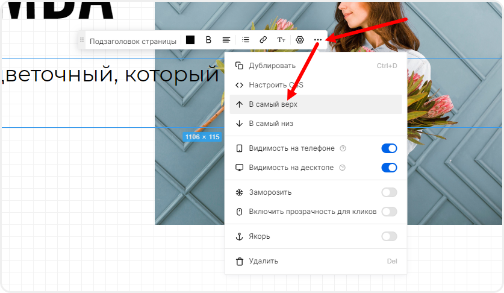Click the subtitle text 'веточный, который'
This screenshot has height=293, width=504.
tap(111, 75)
